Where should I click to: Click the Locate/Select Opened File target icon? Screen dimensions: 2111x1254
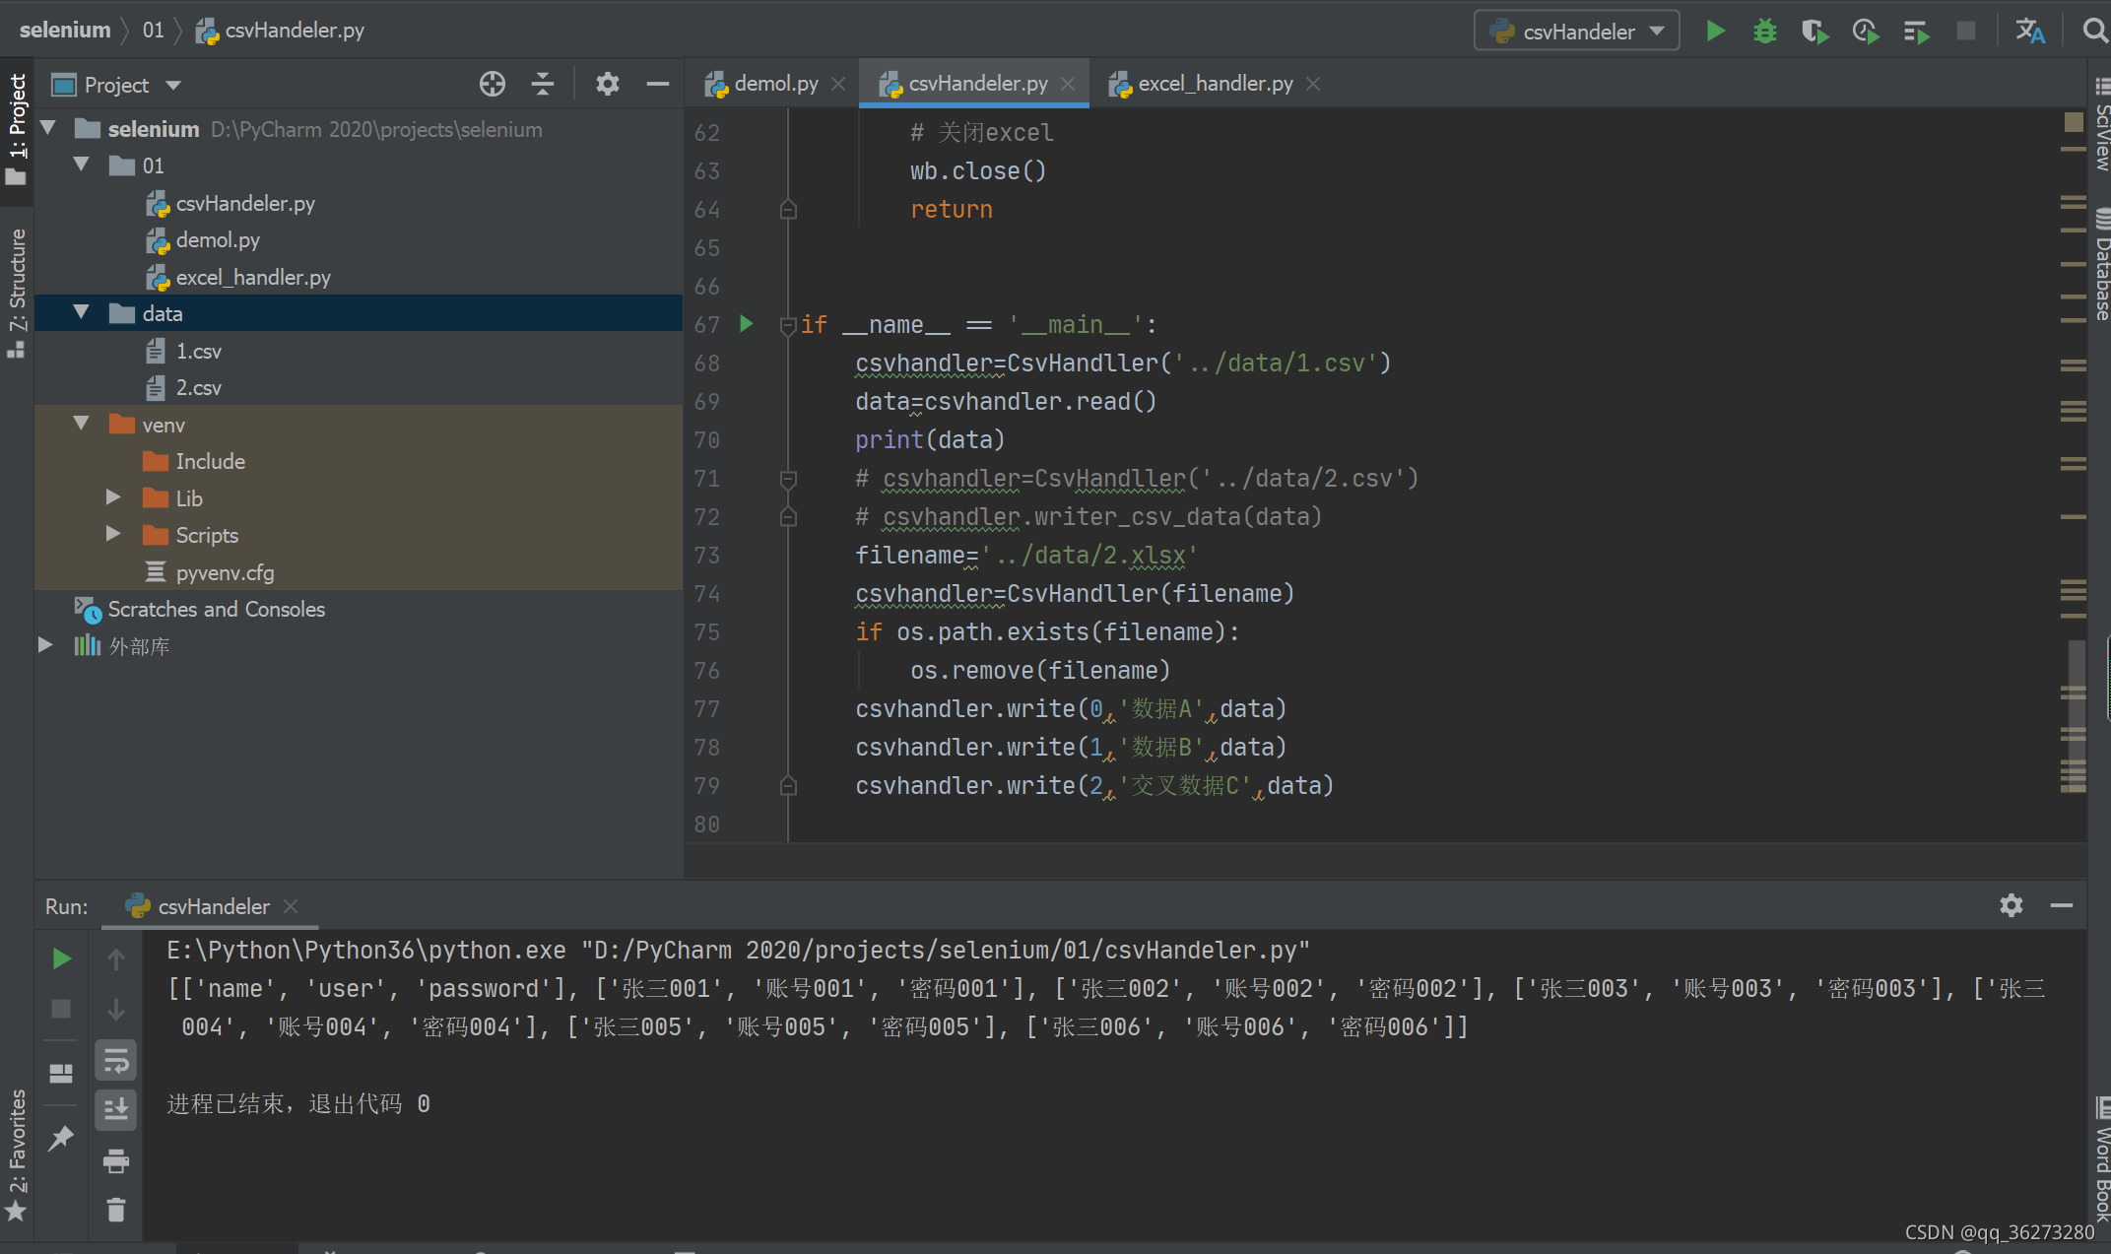[x=493, y=85]
